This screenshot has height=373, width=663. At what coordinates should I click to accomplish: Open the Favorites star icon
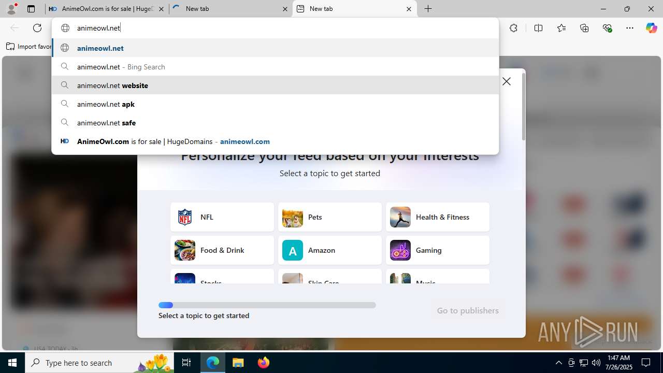pos(561,28)
